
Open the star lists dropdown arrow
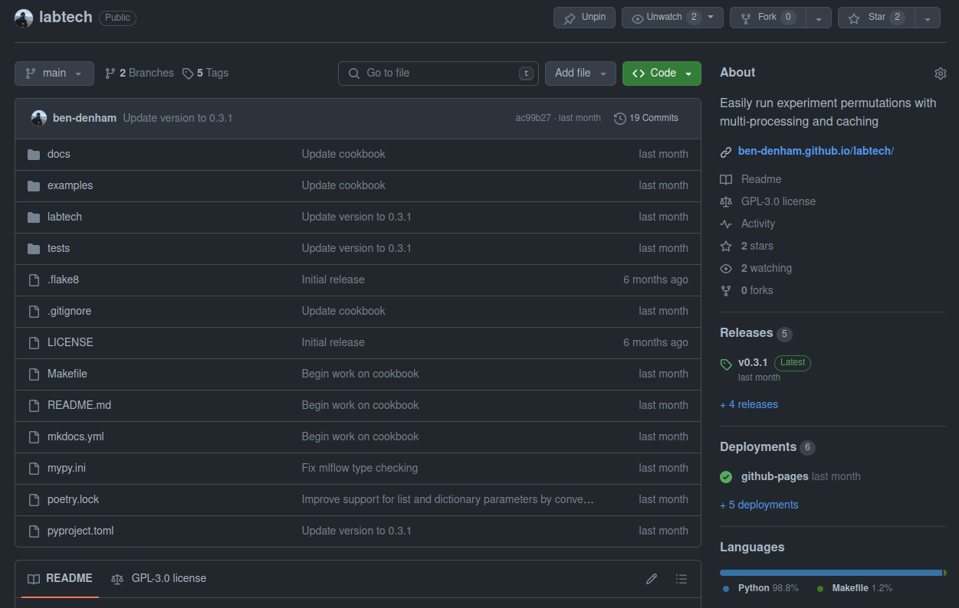[928, 18]
